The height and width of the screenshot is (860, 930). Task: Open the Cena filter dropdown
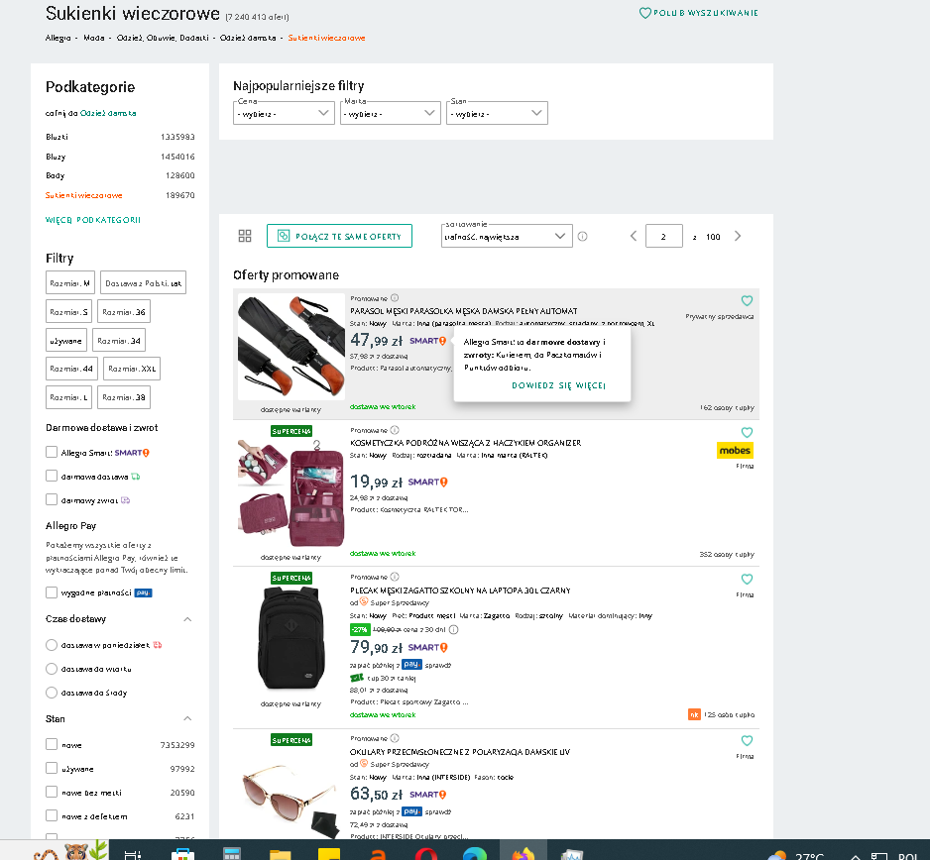[285, 113]
